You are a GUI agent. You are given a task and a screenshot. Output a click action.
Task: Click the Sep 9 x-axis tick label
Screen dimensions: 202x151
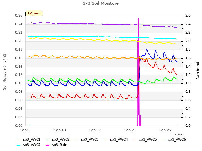[25, 130]
